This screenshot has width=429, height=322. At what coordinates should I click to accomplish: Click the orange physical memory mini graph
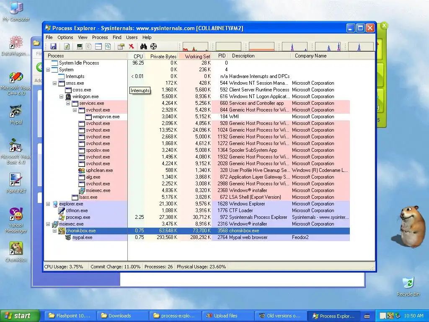pyautogui.click(x=261, y=47)
